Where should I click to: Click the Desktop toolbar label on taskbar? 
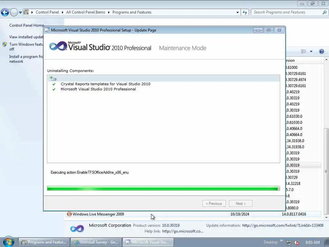tap(271, 242)
